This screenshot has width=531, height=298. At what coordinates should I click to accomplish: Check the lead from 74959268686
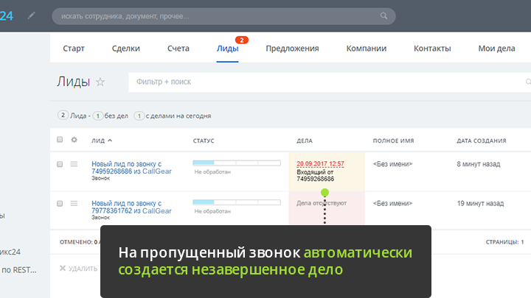[x=60, y=164]
